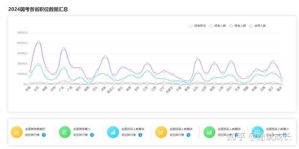Open 岗位排行榜 link under 全国招录人数最多

[177, 135]
